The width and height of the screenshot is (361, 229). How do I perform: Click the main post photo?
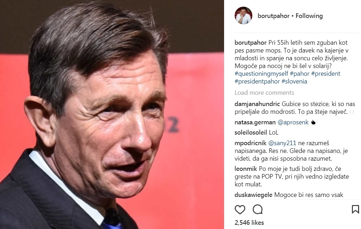coord(112,114)
